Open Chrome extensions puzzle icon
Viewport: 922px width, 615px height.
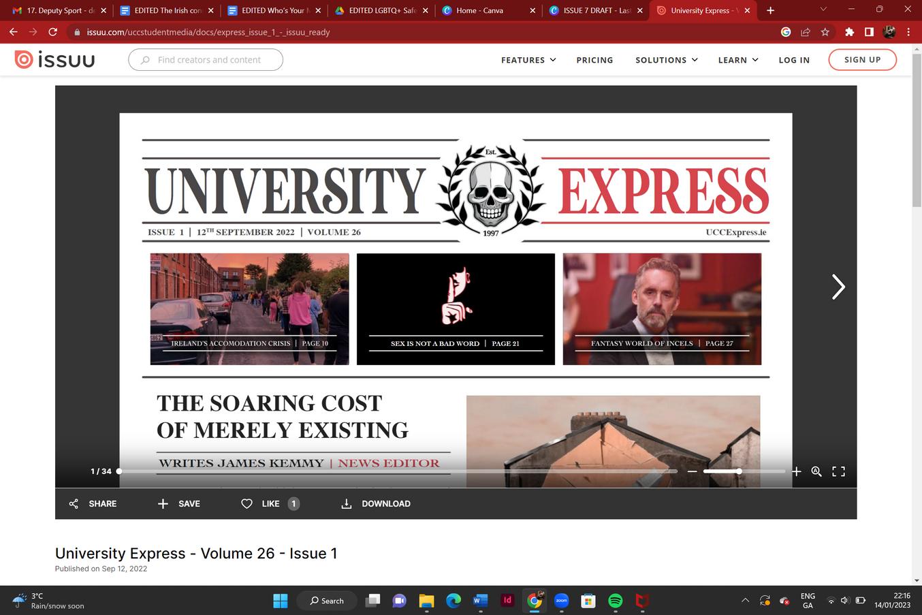click(x=849, y=32)
